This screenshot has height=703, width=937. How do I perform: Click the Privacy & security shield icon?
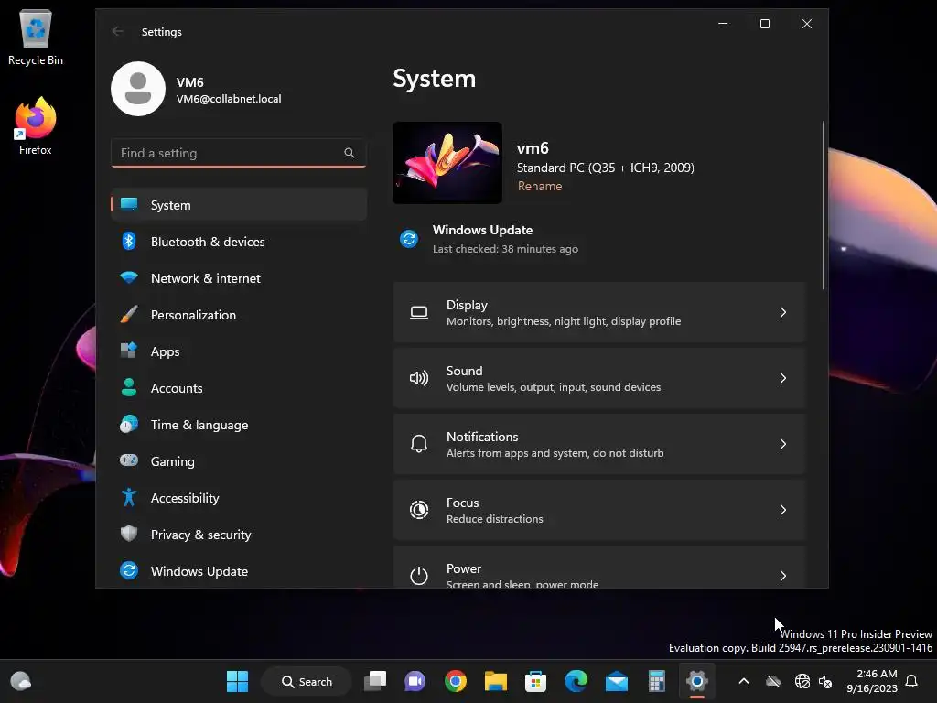129,534
